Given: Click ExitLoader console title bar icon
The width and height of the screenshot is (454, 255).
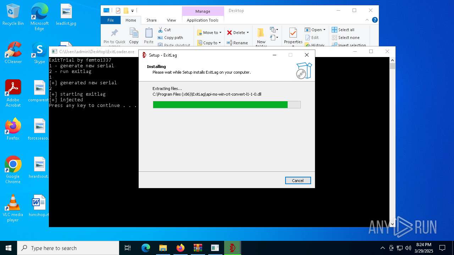Looking at the screenshot, I should coord(54,52).
